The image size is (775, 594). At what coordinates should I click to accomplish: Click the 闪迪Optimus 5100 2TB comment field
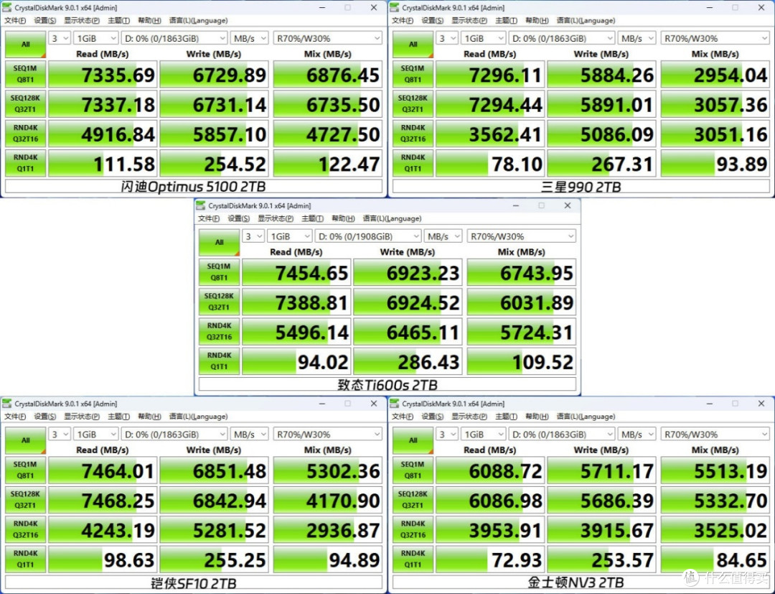(194, 187)
